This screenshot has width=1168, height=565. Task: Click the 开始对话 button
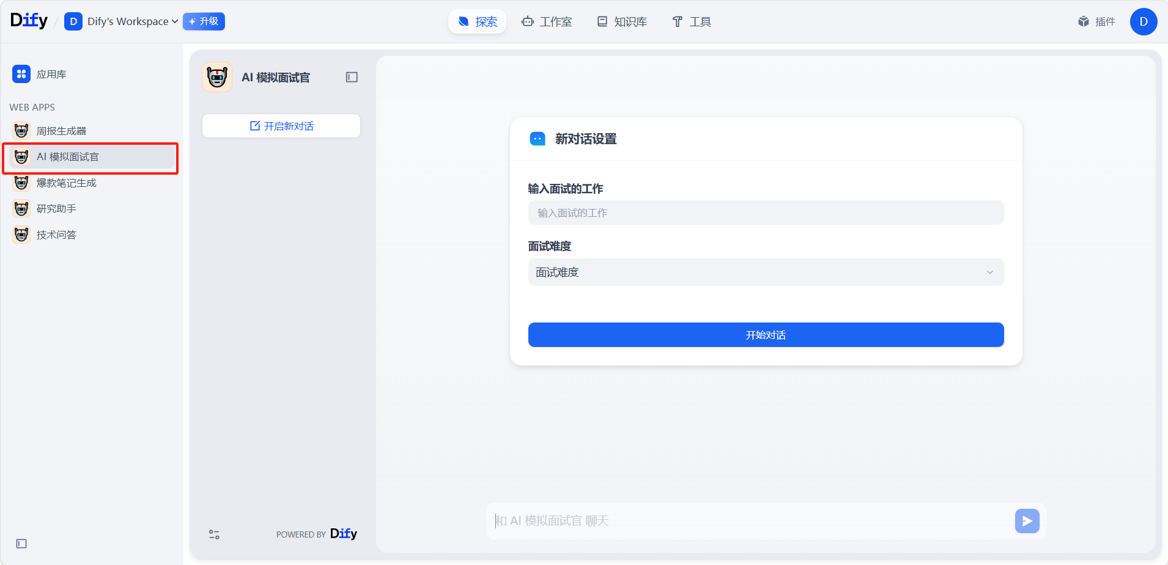766,335
